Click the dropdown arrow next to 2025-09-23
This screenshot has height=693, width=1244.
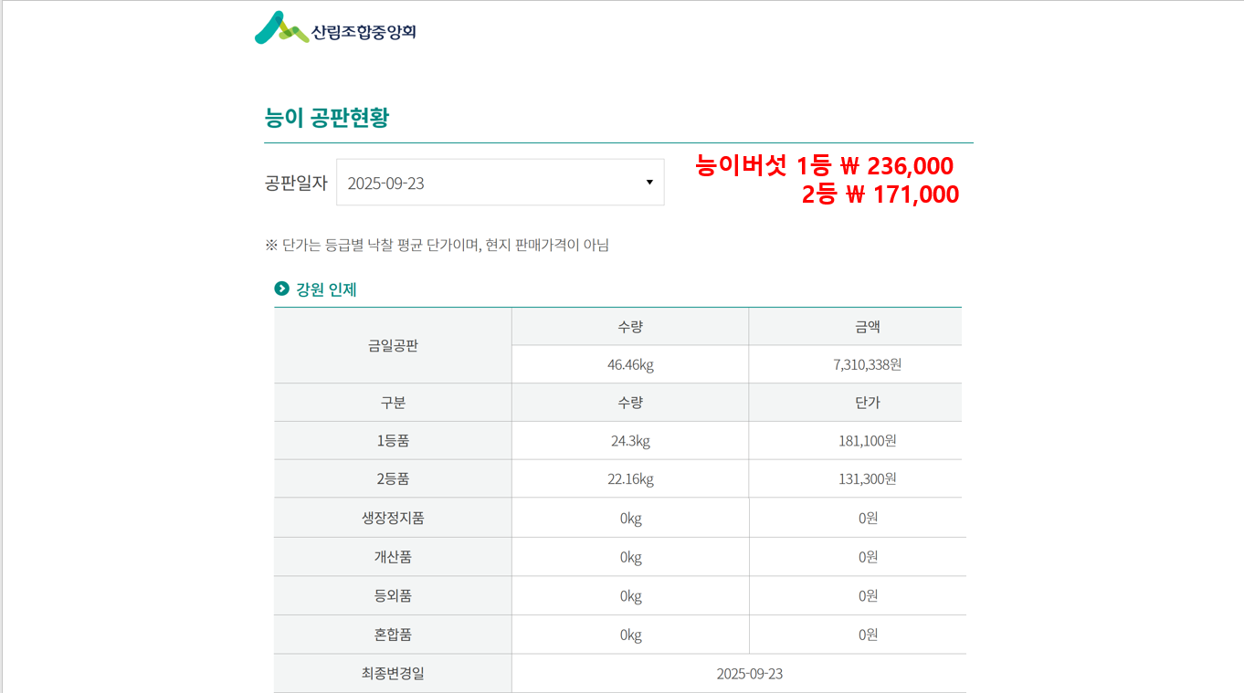[x=649, y=183]
